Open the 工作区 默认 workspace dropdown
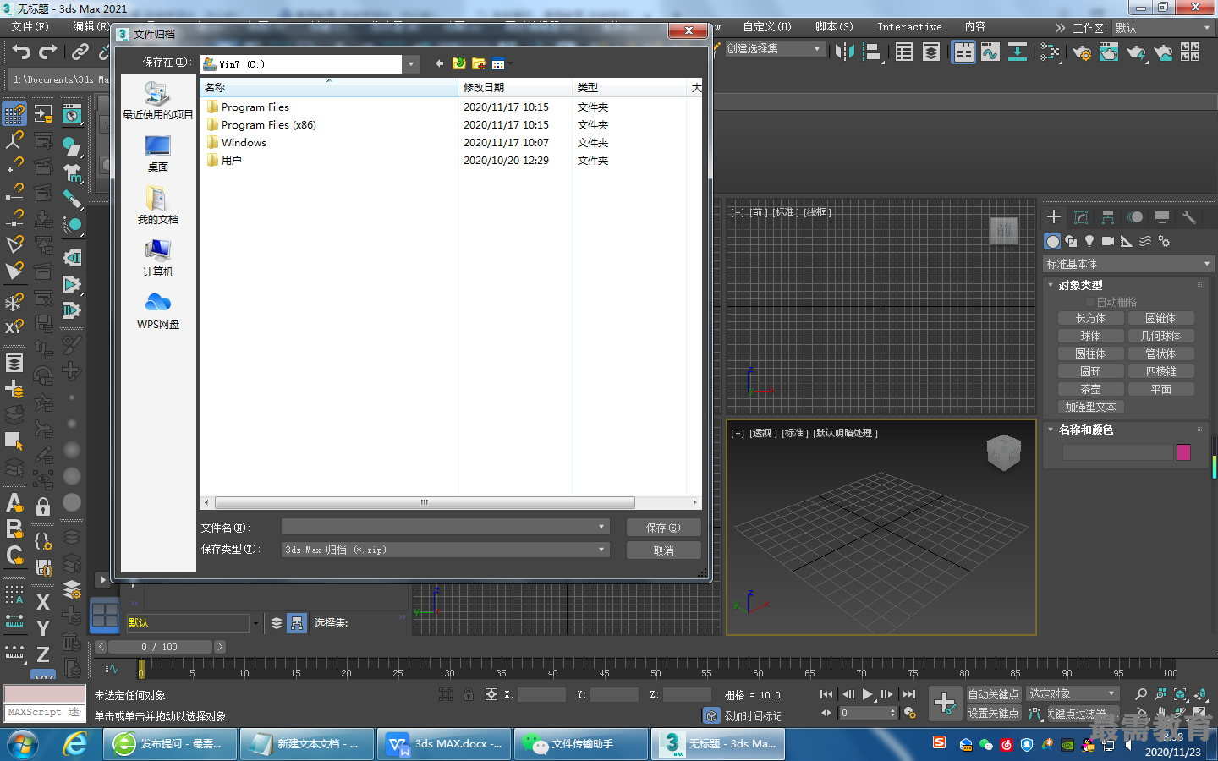This screenshot has width=1218, height=761. (1164, 28)
